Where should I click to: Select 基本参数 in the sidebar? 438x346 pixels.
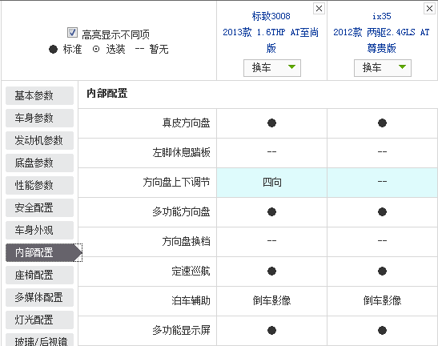pos(39,95)
